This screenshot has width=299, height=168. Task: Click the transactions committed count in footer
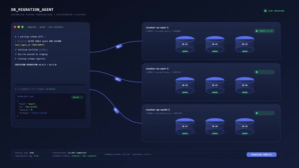[x=77, y=153]
